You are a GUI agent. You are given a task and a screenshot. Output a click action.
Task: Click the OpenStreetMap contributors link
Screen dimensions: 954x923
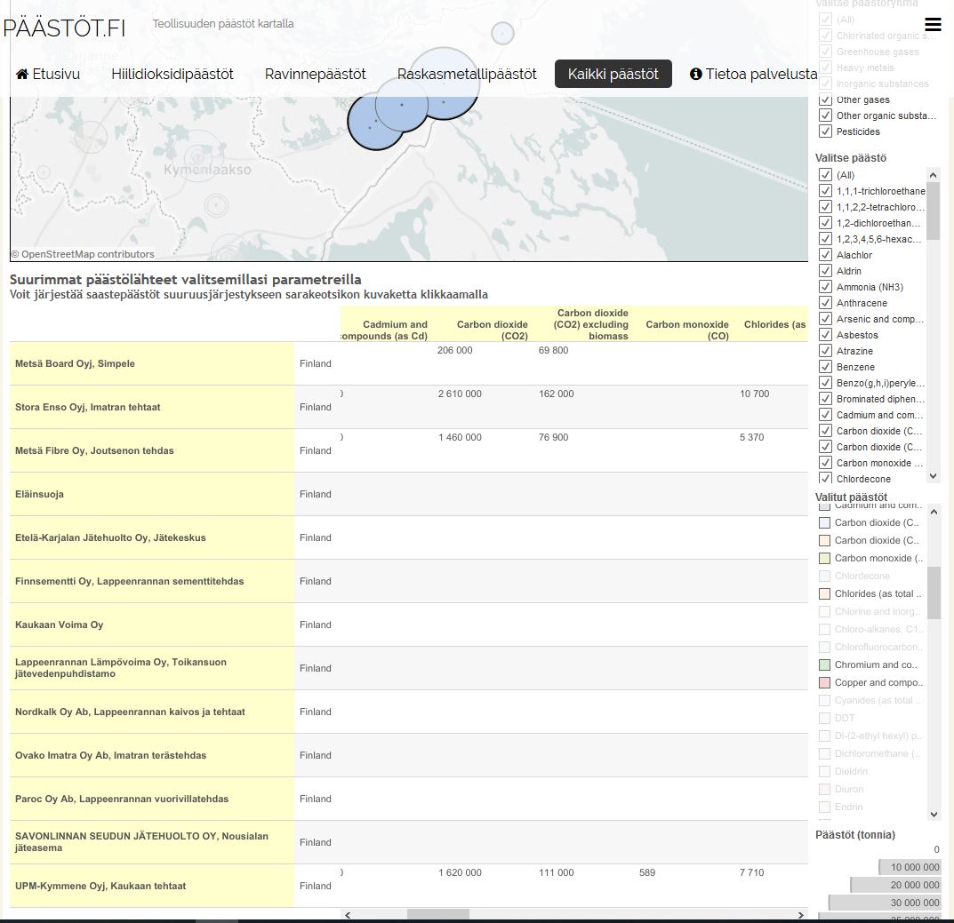(87, 254)
